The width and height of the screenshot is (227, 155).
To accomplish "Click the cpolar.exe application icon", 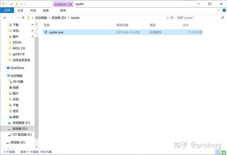I will (x=46, y=32).
